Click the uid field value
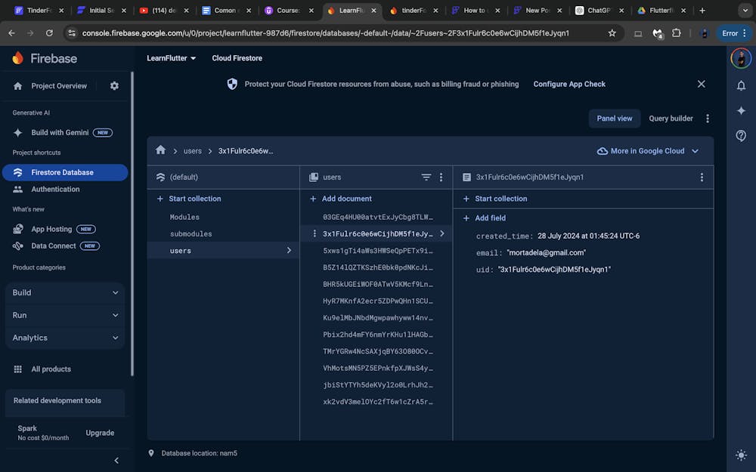This screenshot has width=756, height=472. [554, 270]
